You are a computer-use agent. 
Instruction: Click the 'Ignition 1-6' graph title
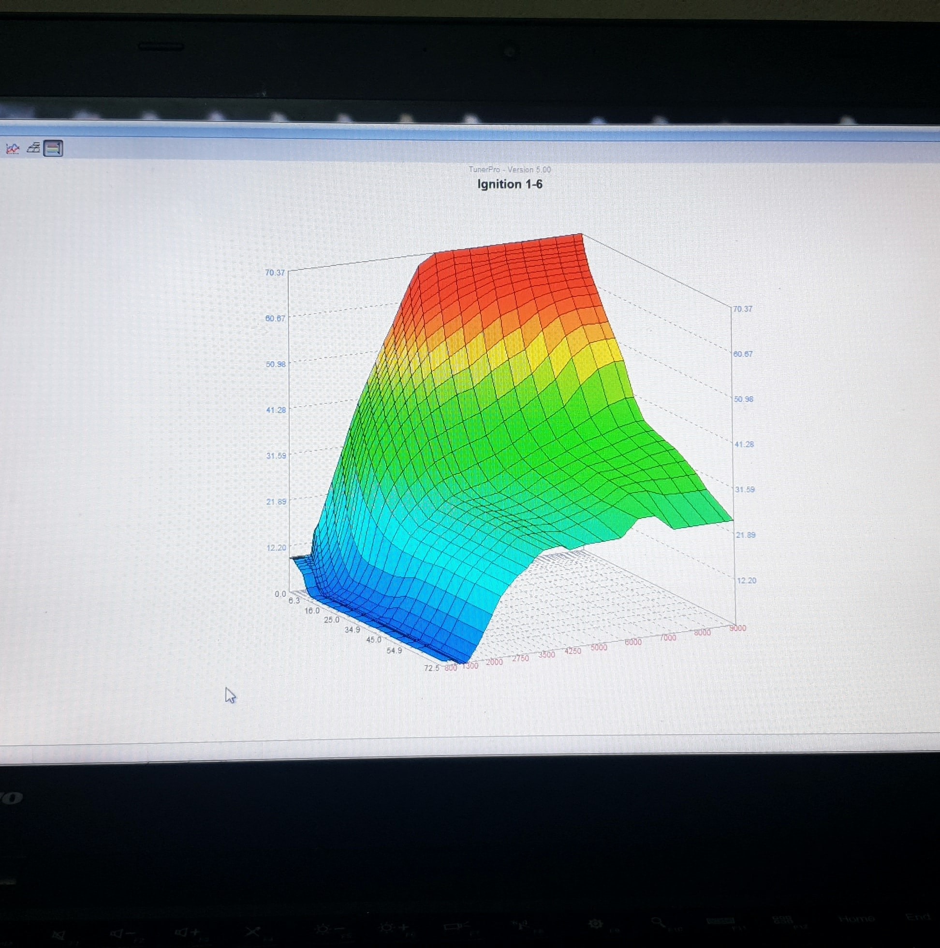pos(510,184)
